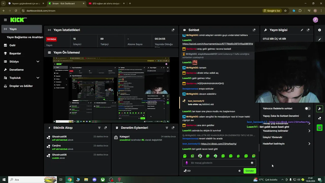Pop out the Sohbet chat panel
The height and width of the screenshot is (183, 325).
pyautogui.click(x=254, y=30)
